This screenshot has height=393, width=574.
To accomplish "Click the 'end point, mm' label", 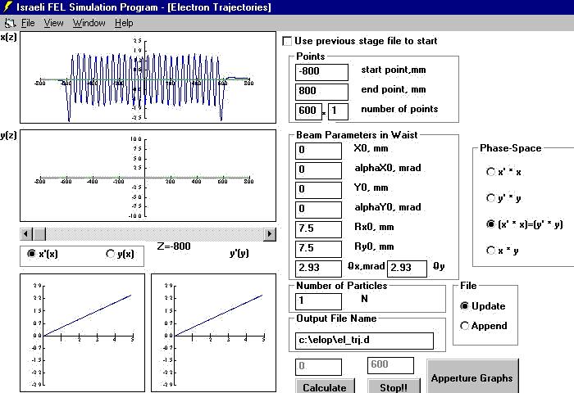I will pos(394,89).
